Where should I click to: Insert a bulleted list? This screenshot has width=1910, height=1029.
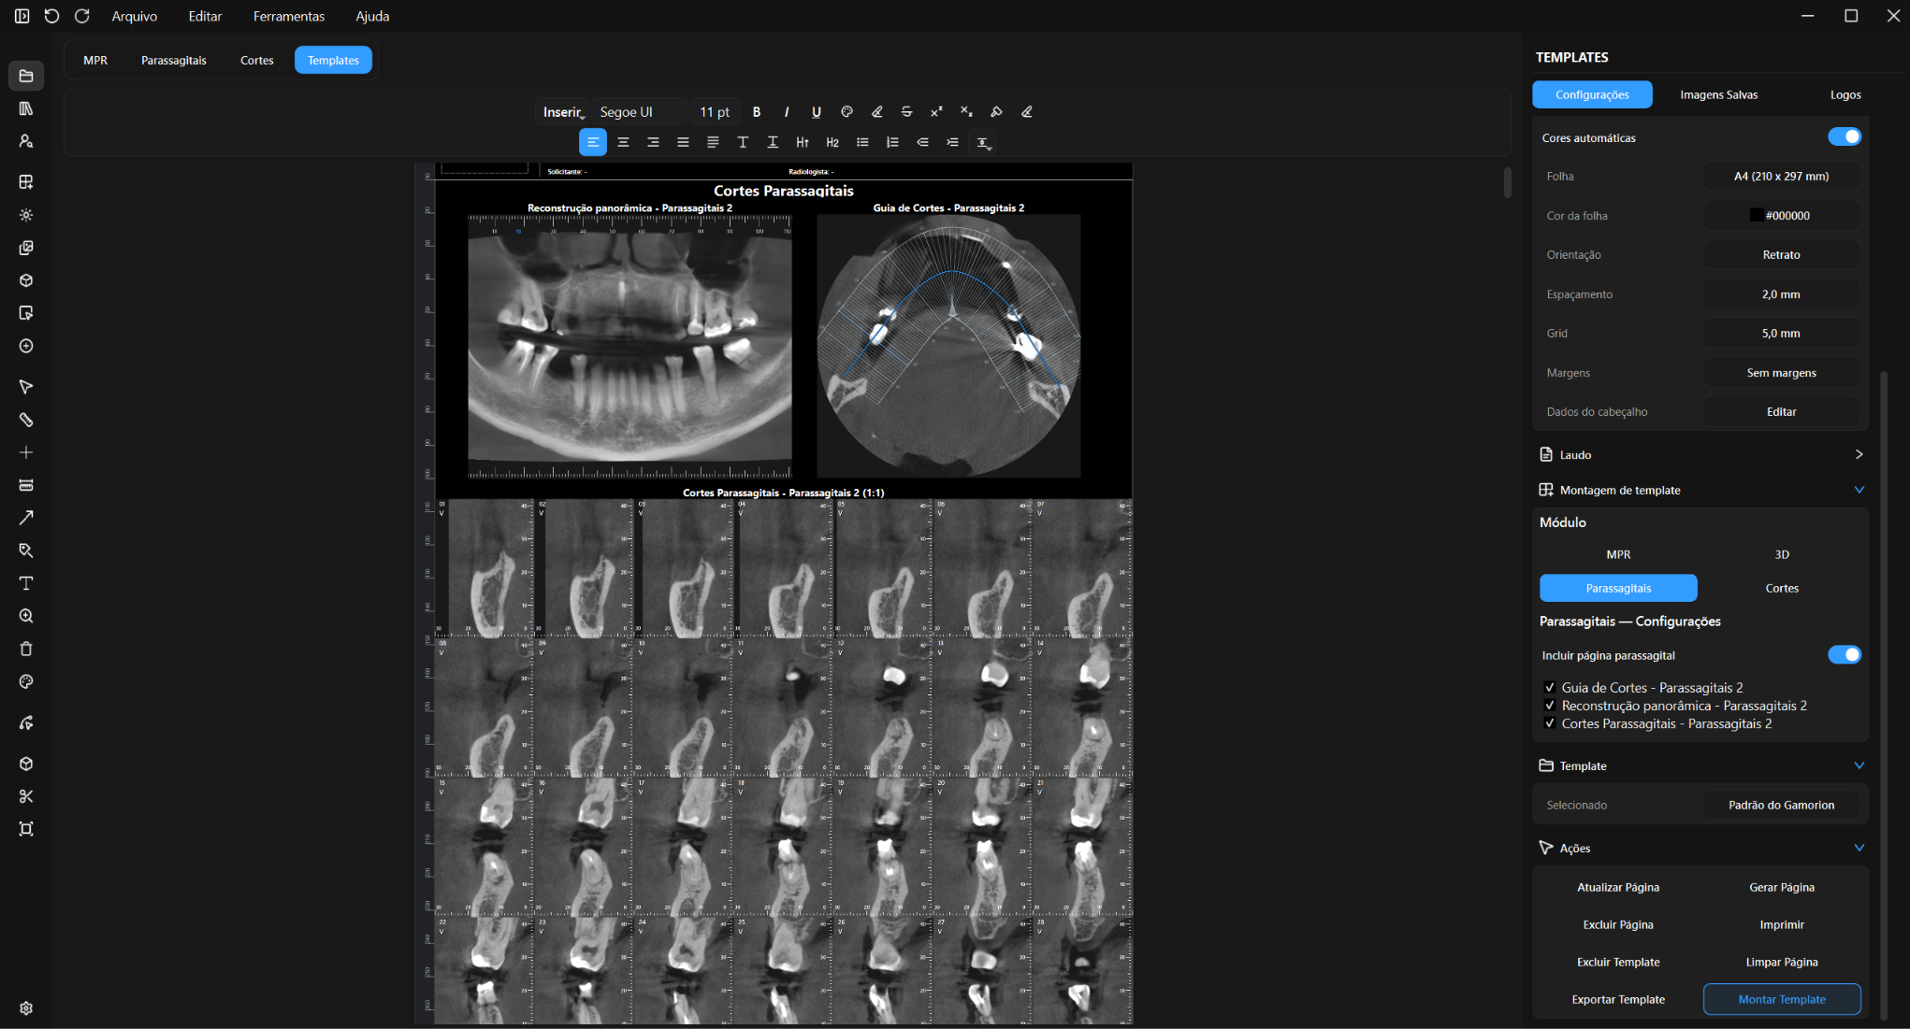click(862, 142)
